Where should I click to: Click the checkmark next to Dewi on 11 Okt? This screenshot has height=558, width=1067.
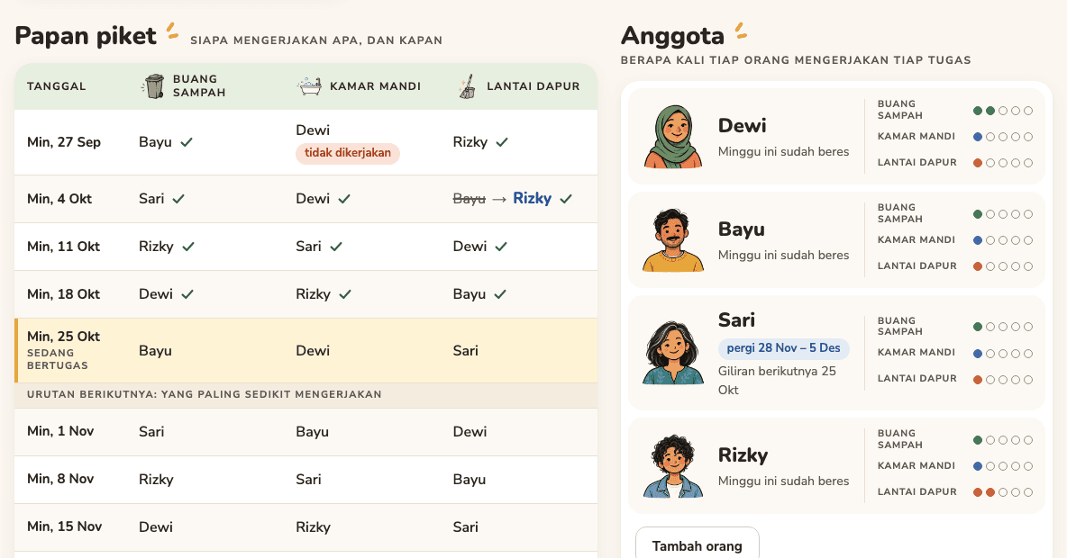pos(501,247)
